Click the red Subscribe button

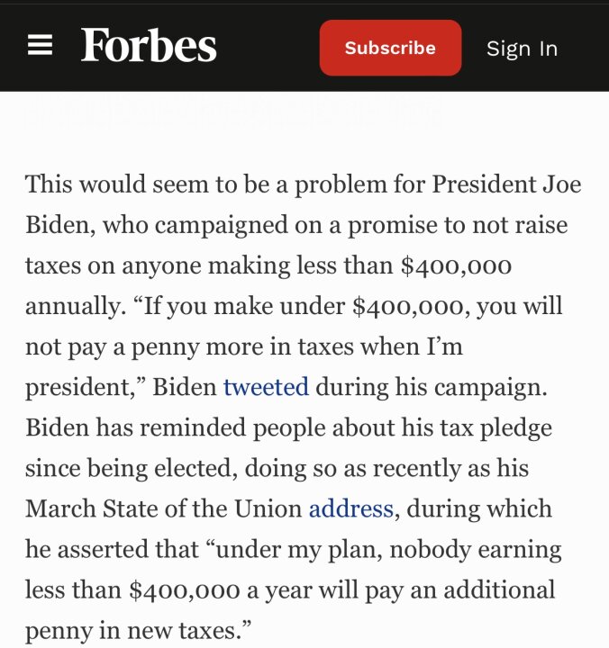390,48
